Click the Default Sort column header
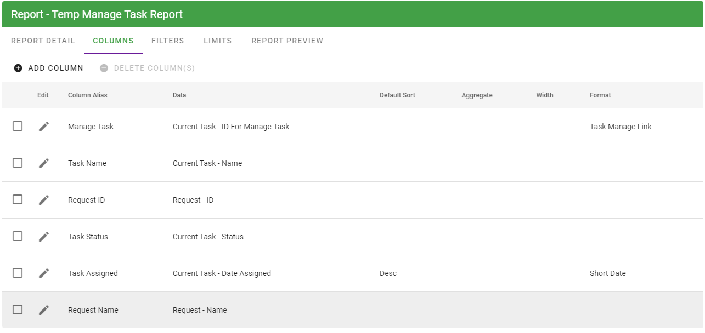This screenshot has height=333, width=705. tap(397, 95)
